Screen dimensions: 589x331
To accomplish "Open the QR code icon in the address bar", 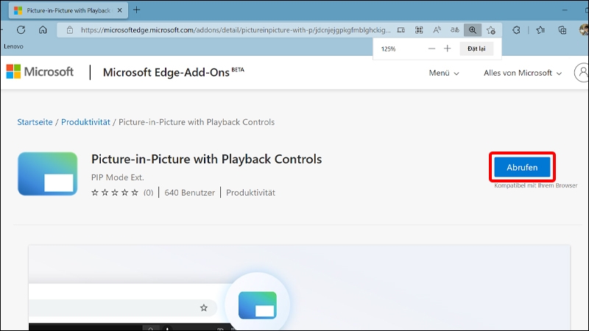I will (x=419, y=30).
